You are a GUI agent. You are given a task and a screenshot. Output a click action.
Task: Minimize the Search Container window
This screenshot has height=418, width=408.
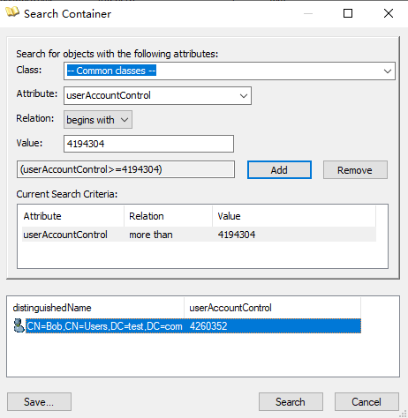[x=308, y=13]
